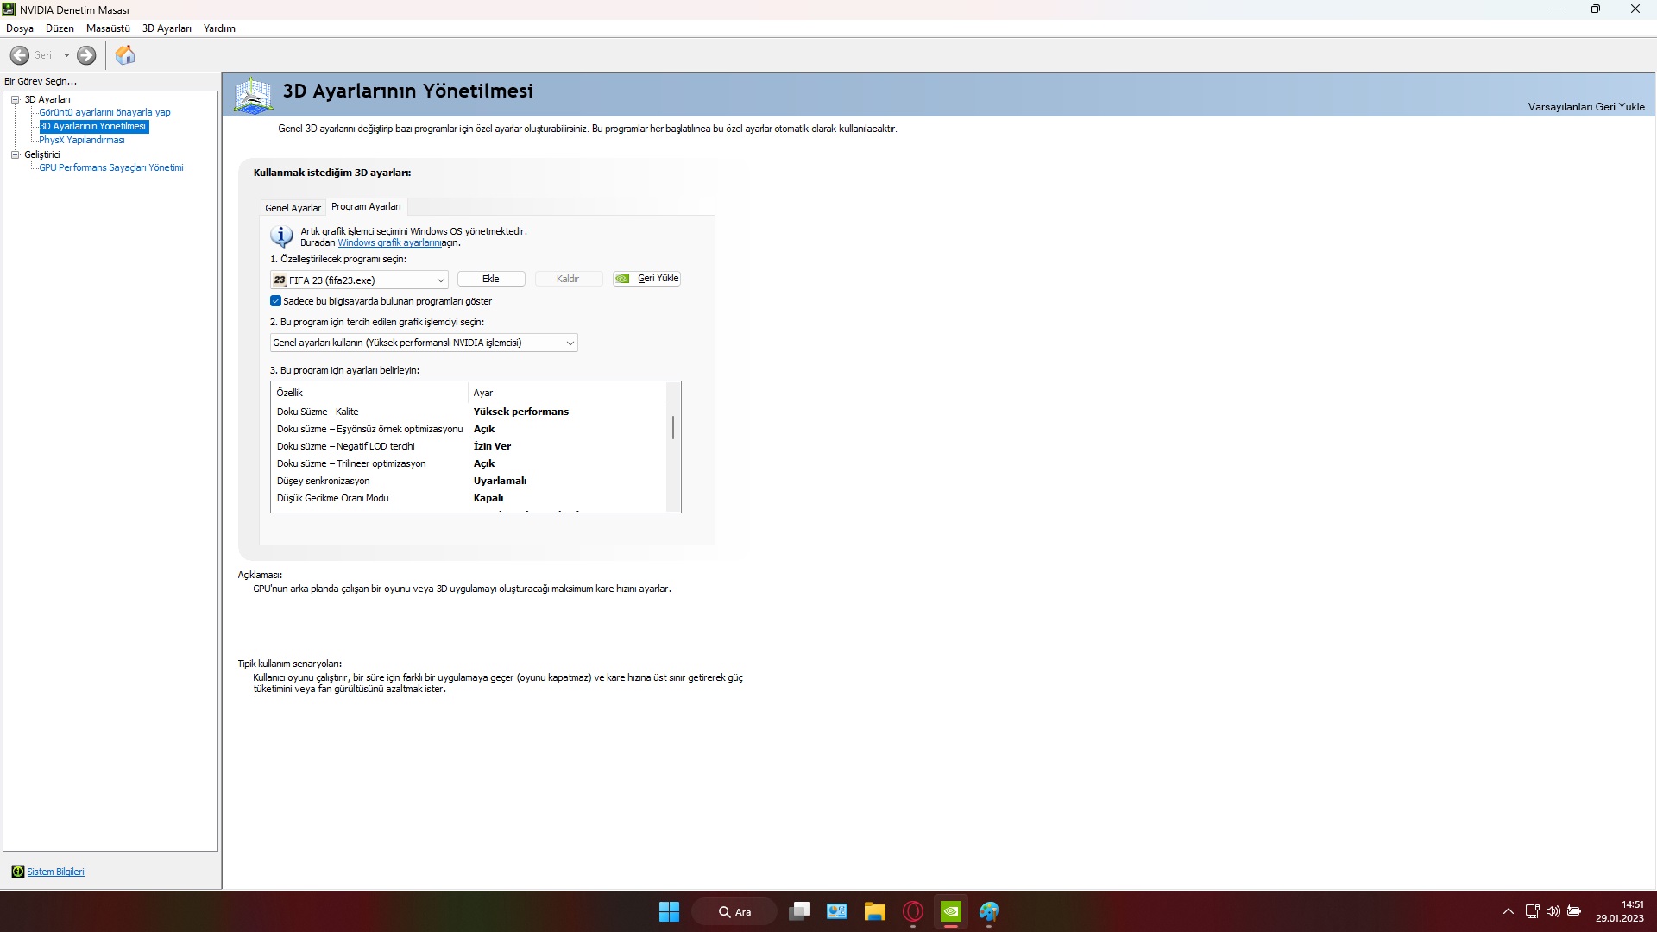The height and width of the screenshot is (932, 1657).
Task: Open File Explorer from taskbar
Action: tap(874, 911)
